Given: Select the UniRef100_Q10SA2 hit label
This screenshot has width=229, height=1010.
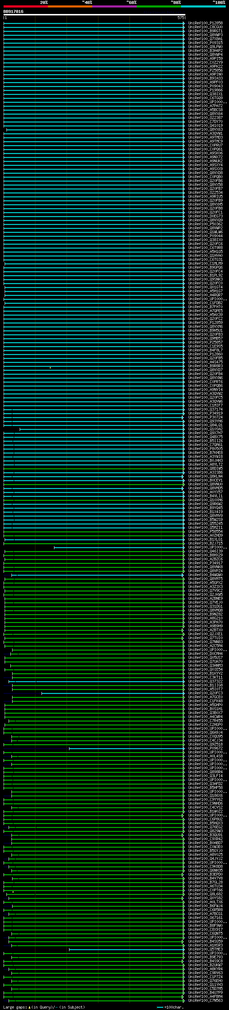Looking at the screenshot, I should point(205,429).
